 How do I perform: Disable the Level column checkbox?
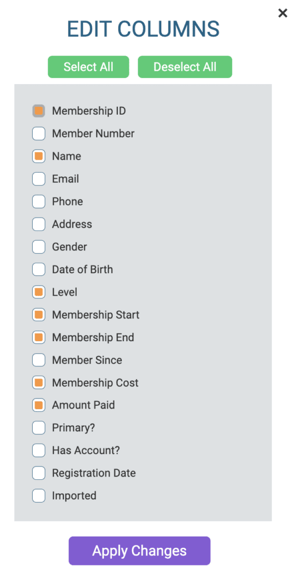pos(39,292)
